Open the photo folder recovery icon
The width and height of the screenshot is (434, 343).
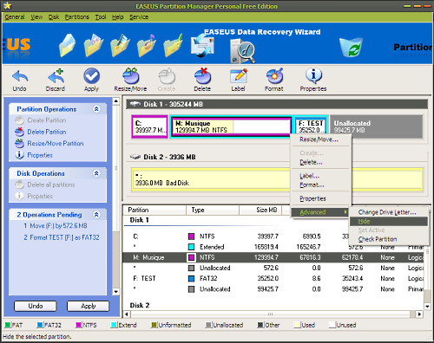point(93,45)
